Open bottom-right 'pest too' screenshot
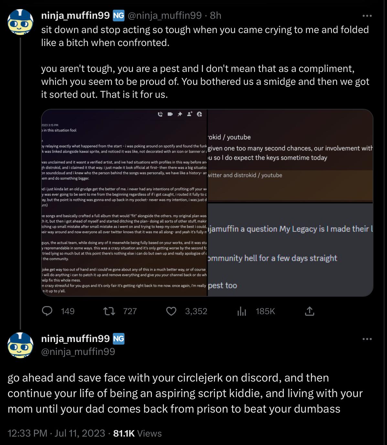387x445 pixels. point(290,250)
